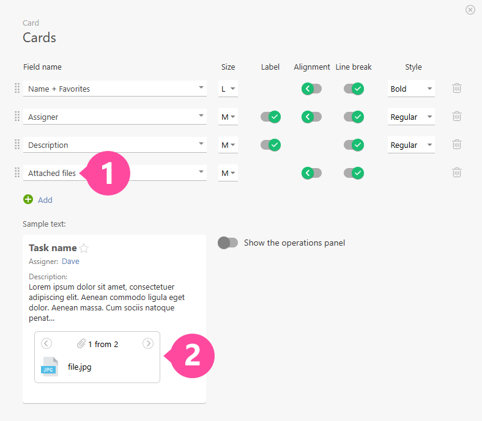Go to previous attached file arrow

pos(46,343)
